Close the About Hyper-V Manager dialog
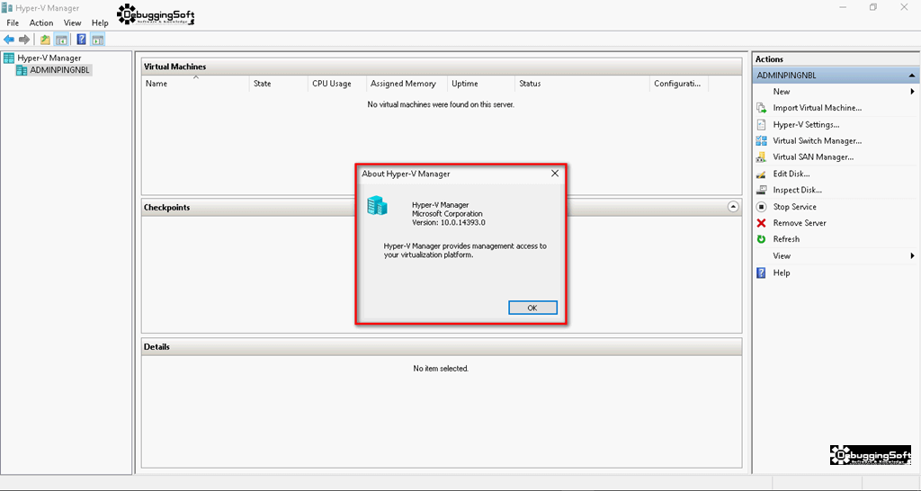Viewport: 921px width, 491px height. [554, 174]
